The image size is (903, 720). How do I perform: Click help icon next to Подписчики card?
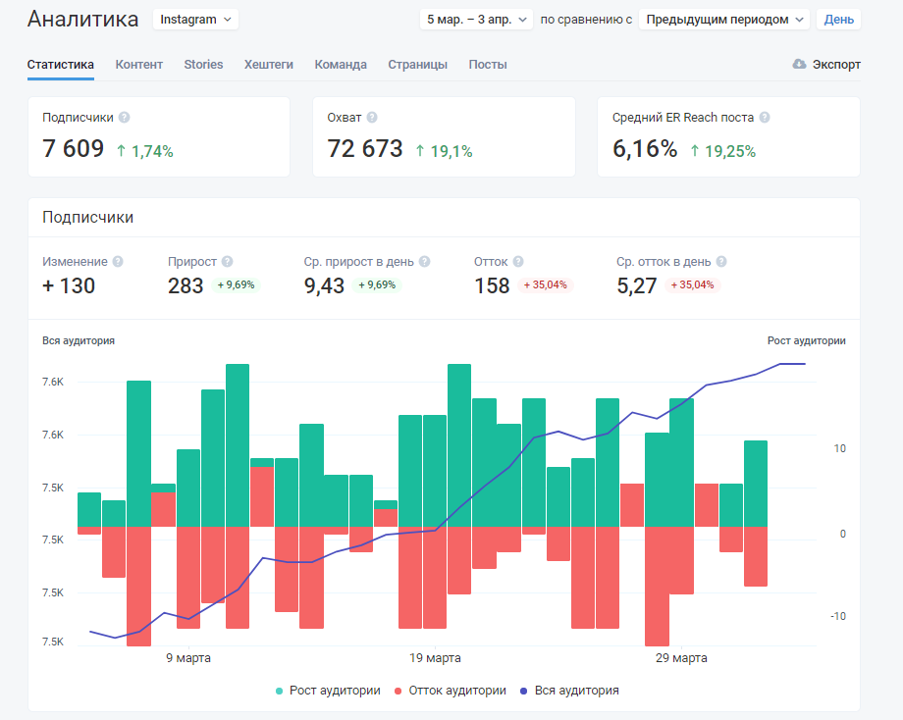(124, 118)
